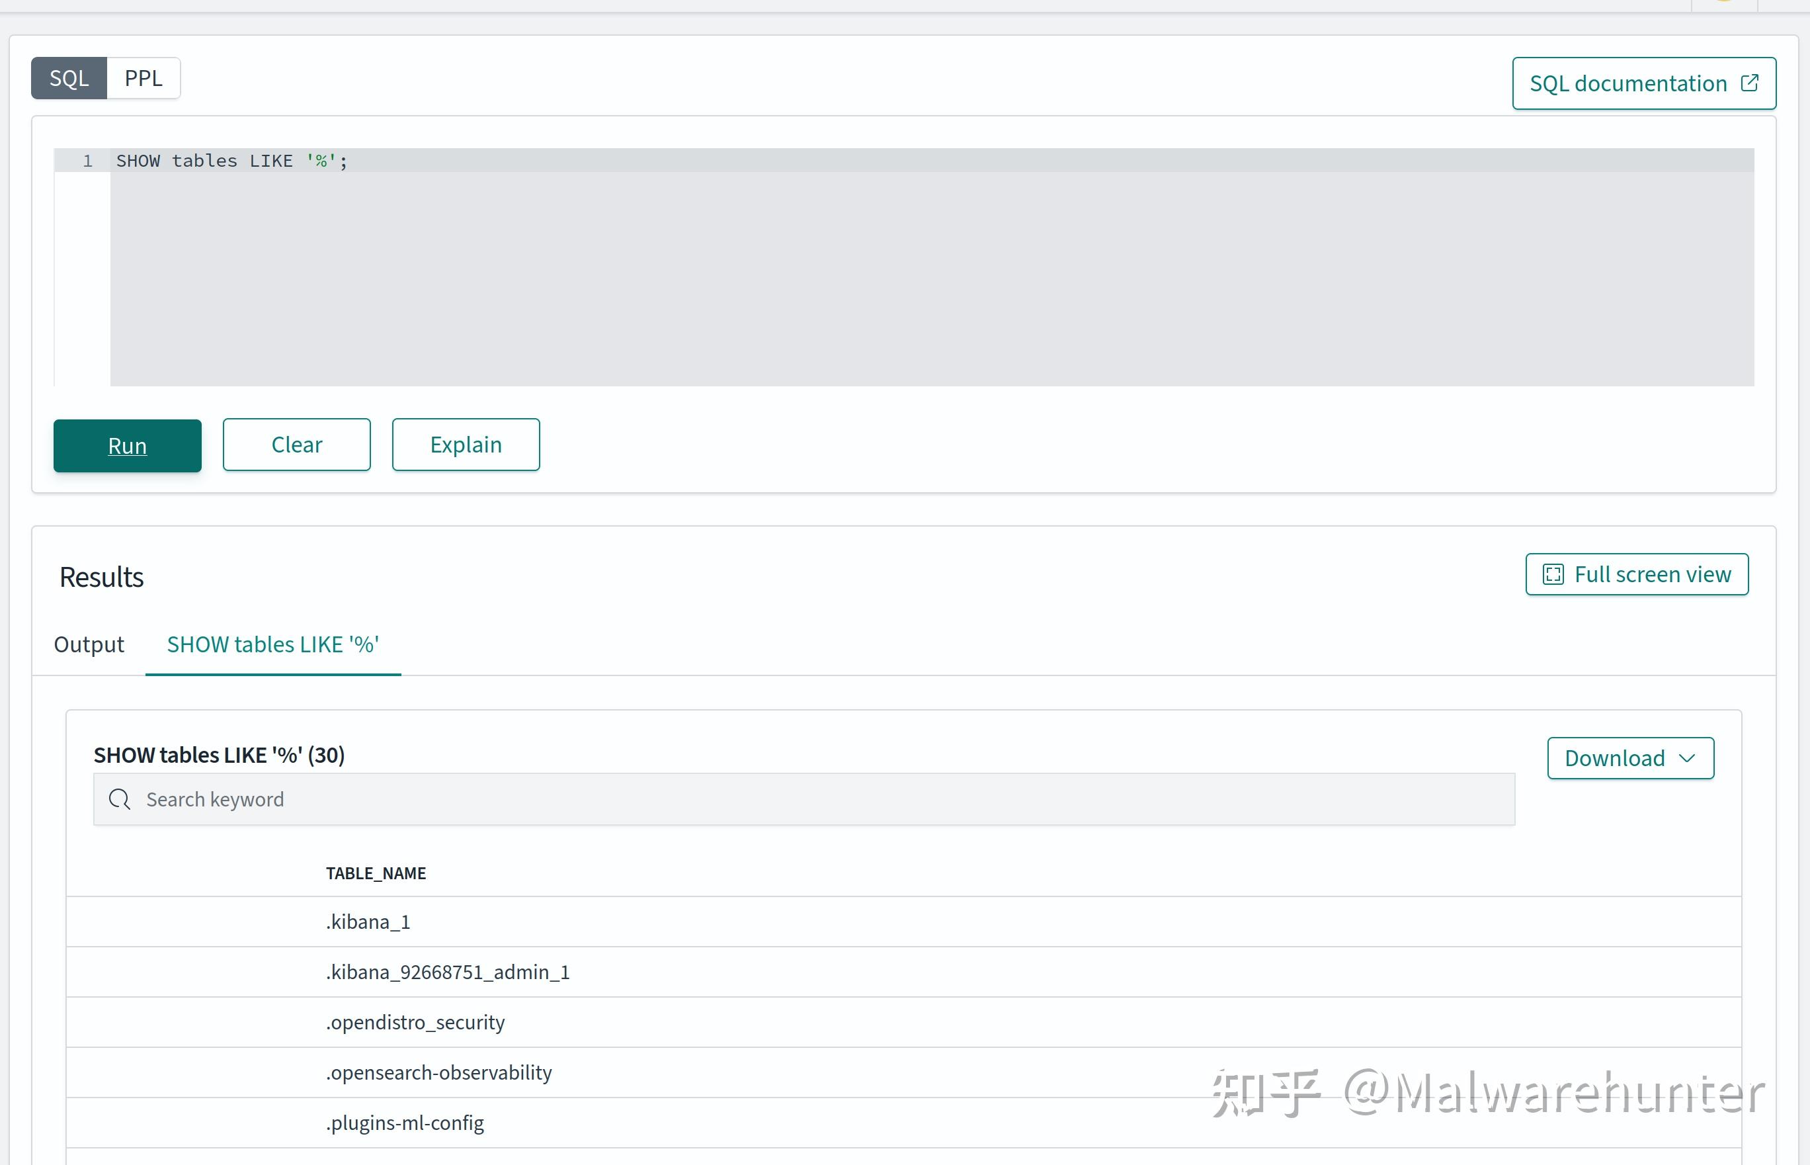The width and height of the screenshot is (1810, 1165).
Task: Click the Search keyword input field
Action: pos(529,799)
